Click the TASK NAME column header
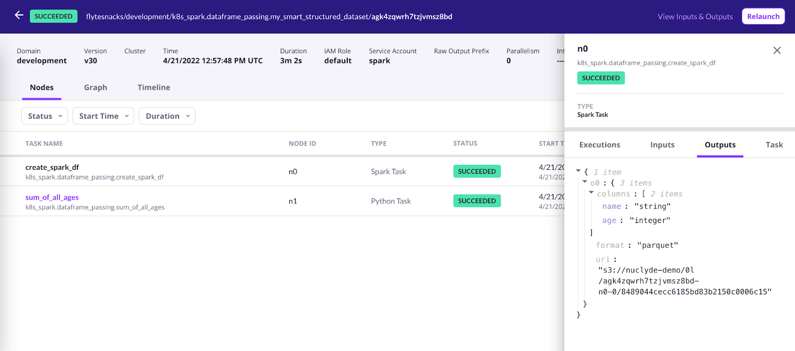The height and width of the screenshot is (351, 795). (x=44, y=143)
